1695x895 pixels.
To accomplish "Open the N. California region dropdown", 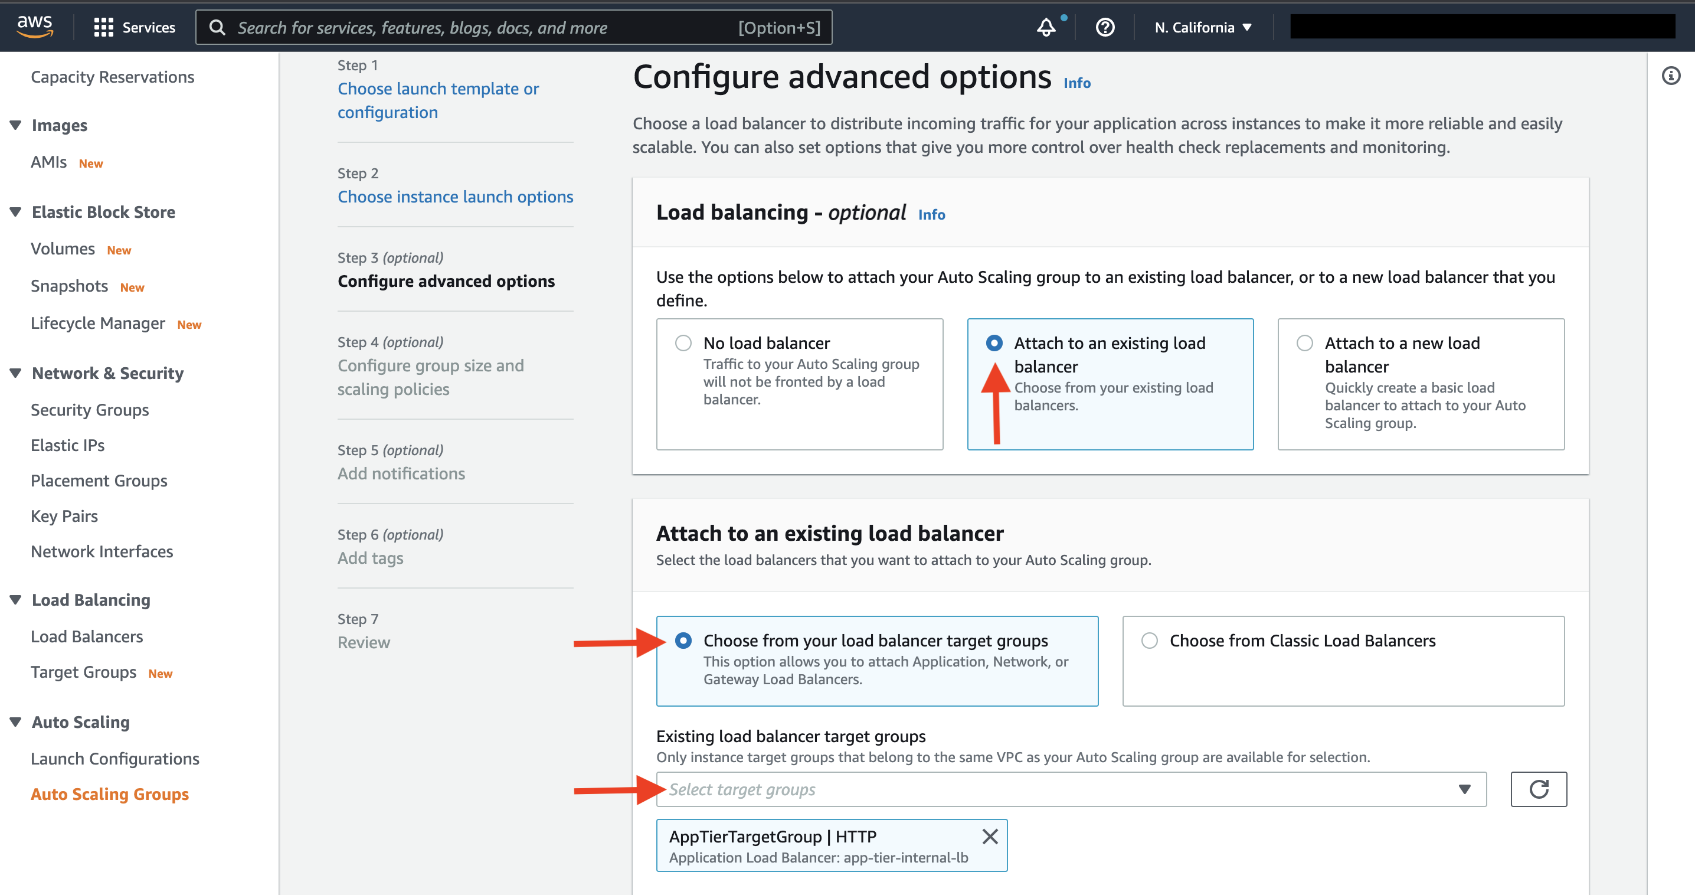I will pyautogui.click(x=1203, y=27).
